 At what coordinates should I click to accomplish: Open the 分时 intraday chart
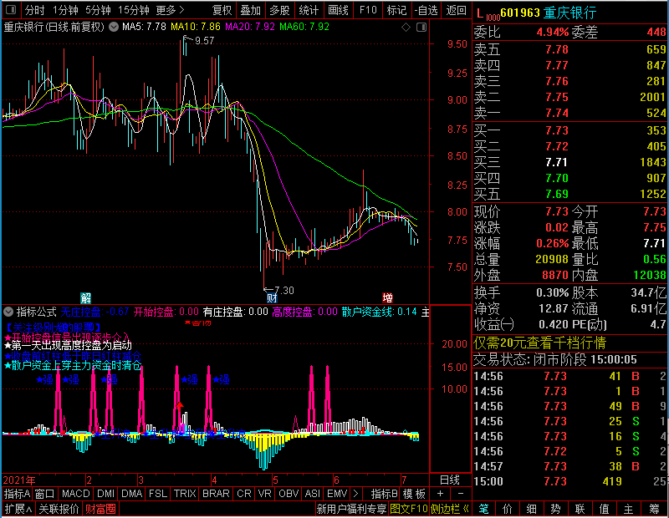(x=34, y=10)
